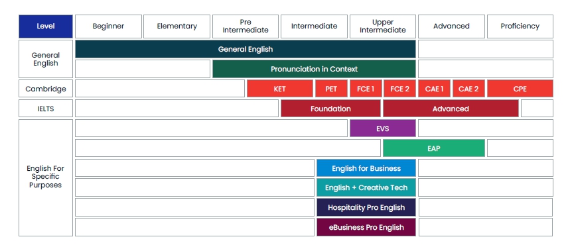Select the Proficiency level column header
Image resolution: width=570 pixels, height=245 pixels.
coord(520,26)
